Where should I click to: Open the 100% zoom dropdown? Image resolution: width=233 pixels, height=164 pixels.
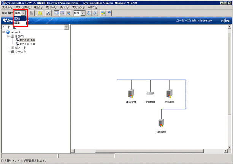(x=83, y=13)
